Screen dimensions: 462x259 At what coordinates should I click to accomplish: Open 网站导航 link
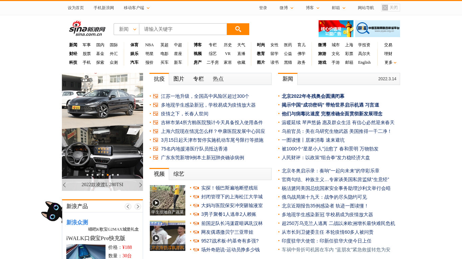[366, 8]
